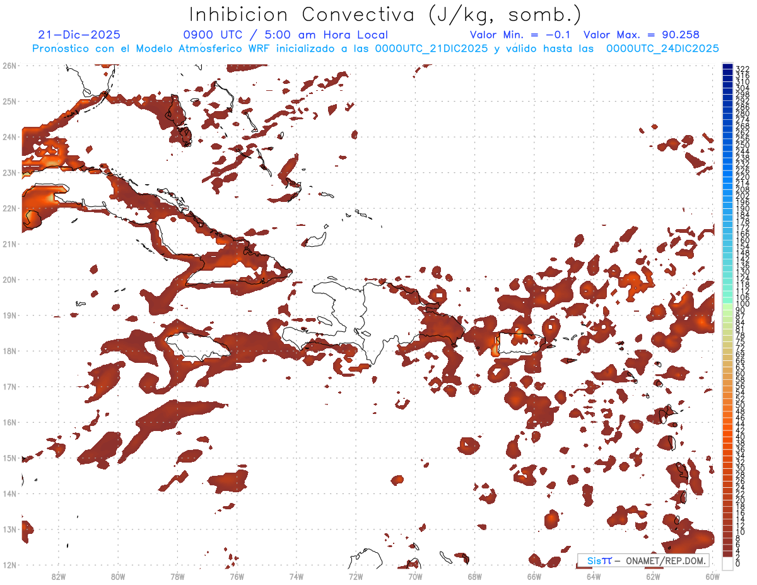Click the longitude label '76W'
Screen dimensions: 757x585
pos(237,576)
